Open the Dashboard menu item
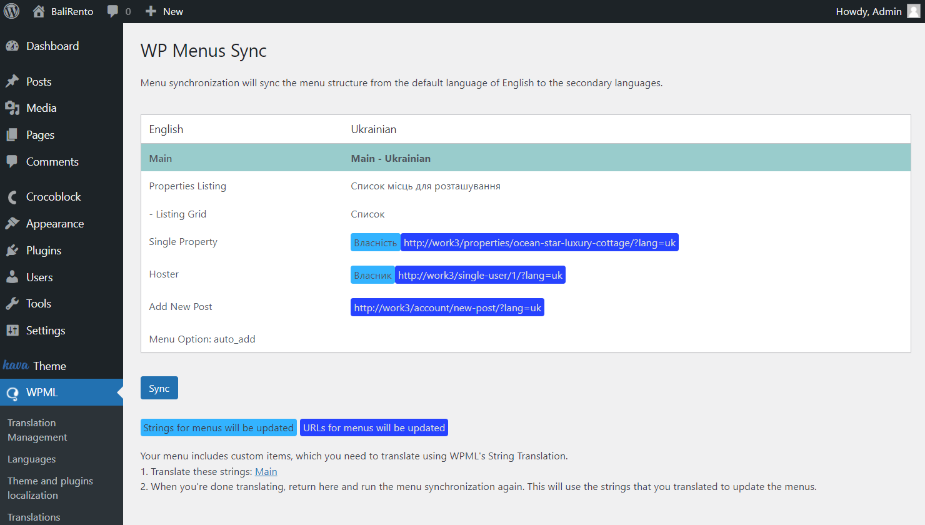The image size is (925, 525). (x=52, y=46)
